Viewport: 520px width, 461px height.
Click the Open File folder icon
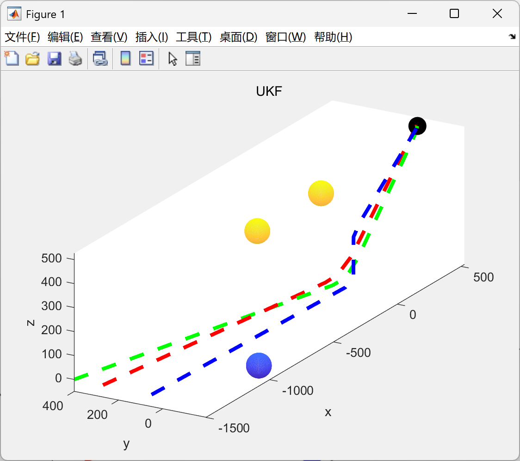(32, 58)
